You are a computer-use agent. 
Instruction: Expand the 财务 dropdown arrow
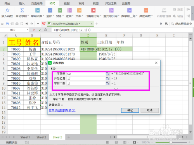[x=63, y=16]
